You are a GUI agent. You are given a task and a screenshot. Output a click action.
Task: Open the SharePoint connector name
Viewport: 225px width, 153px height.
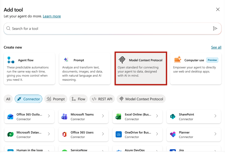point(187,114)
